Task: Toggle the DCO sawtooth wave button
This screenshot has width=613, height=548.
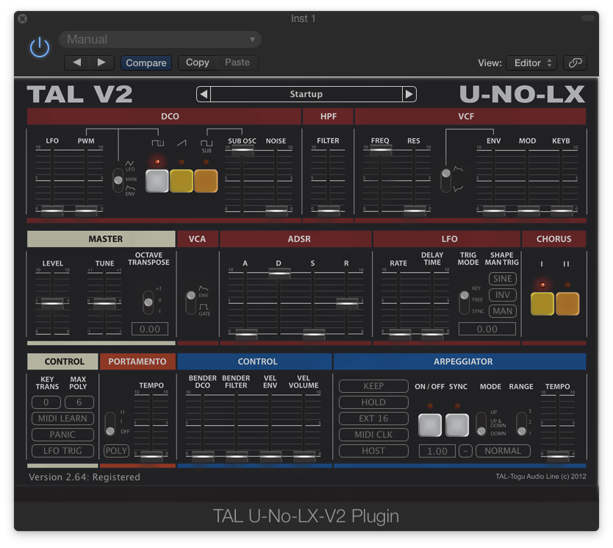Action: pyautogui.click(x=182, y=181)
